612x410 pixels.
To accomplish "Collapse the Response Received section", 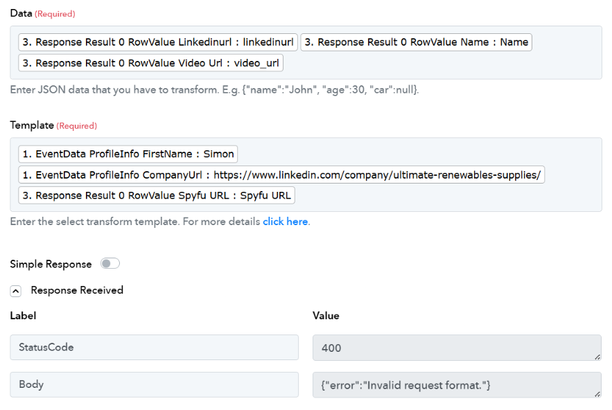I will tap(15, 291).
